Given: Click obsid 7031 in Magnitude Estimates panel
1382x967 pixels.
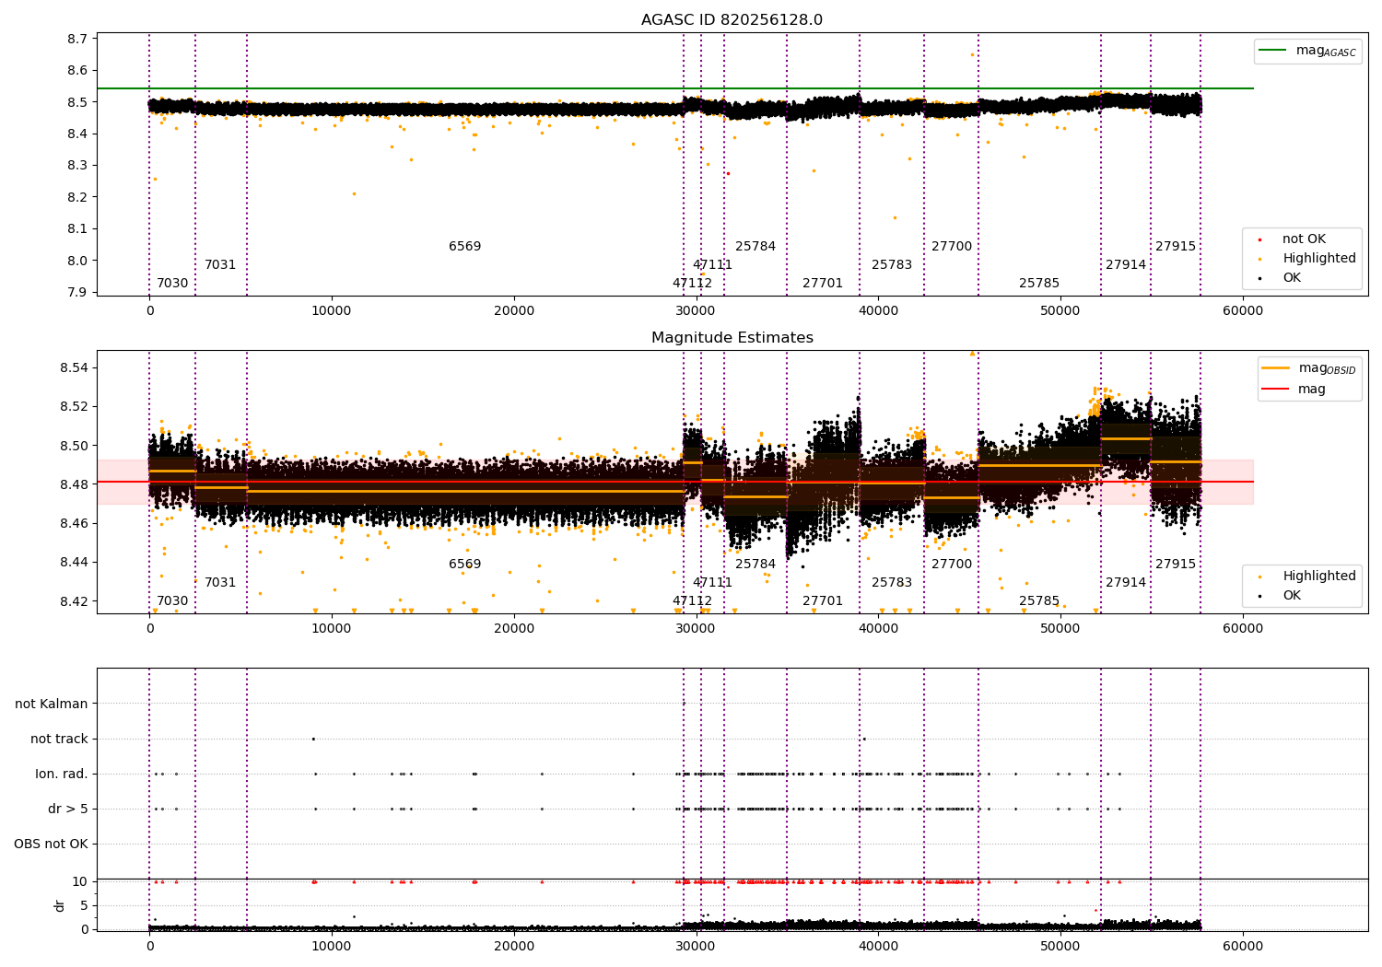Looking at the screenshot, I should tap(220, 583).
